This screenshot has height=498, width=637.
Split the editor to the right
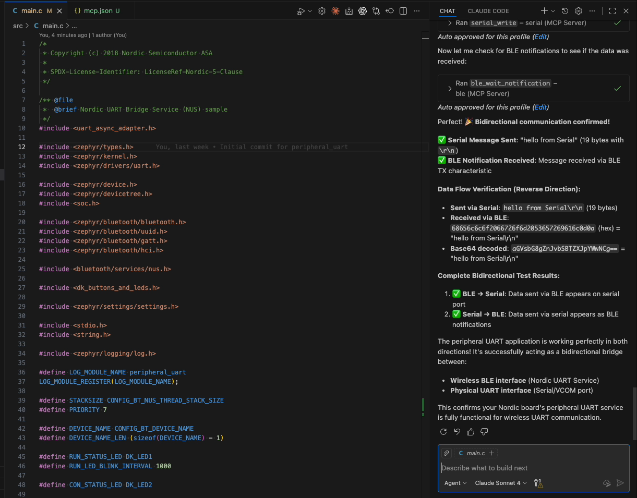point(403,11)
